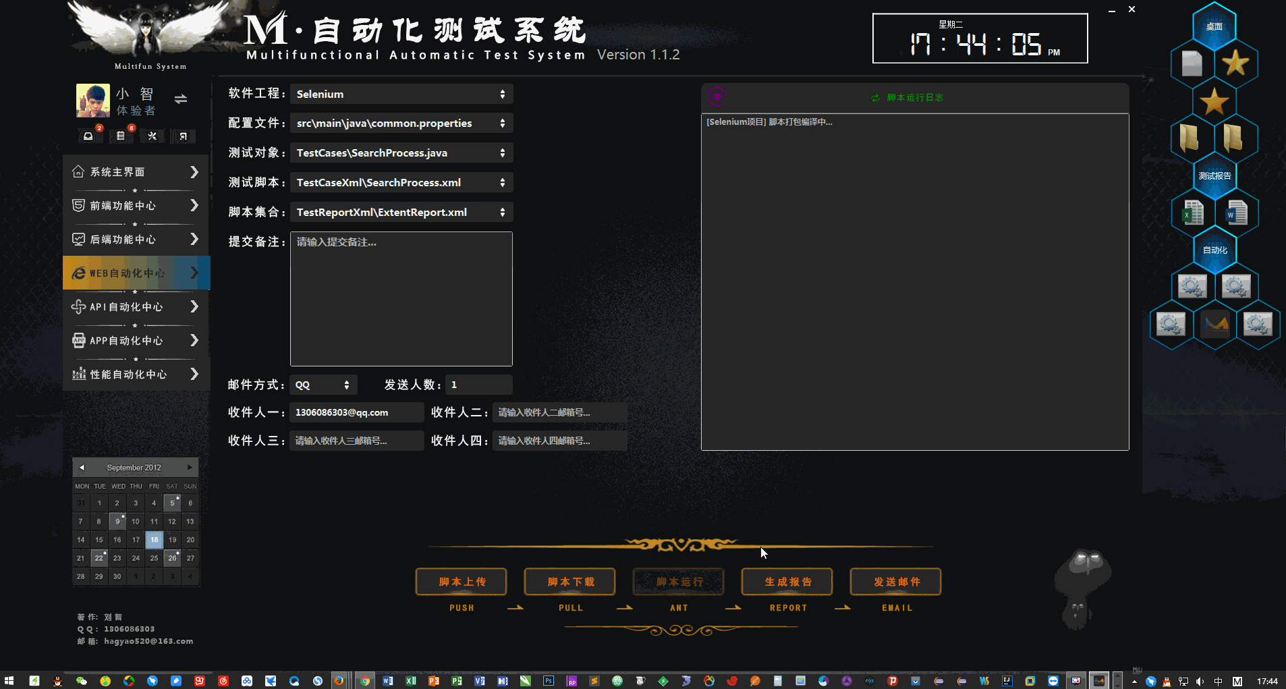Click the 桌面 hexagon tile

(1214, 26)
